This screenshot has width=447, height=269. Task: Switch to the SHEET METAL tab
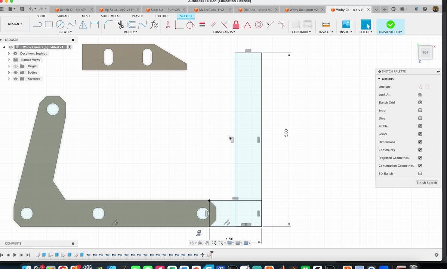coord(110,16)
